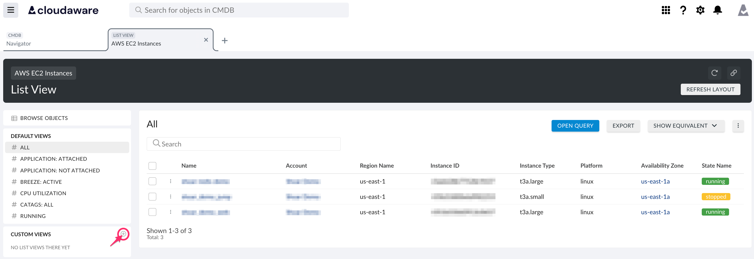
Task: Open the hamburger navigation menu
Action: [x=11, y=10]
